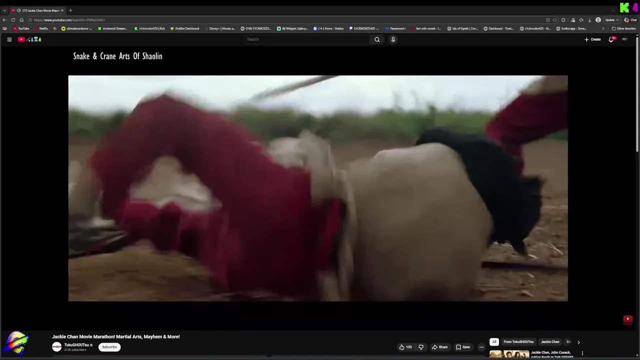Click the video player to pause
This screenshot has width=640, height=360.
tap(318, 188)
